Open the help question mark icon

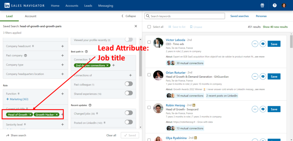pyautogui.click(x=275, y=5)
